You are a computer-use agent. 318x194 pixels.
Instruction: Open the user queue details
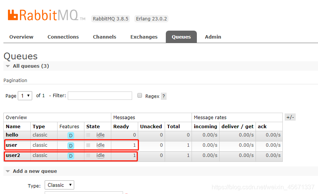coord(11,145)
